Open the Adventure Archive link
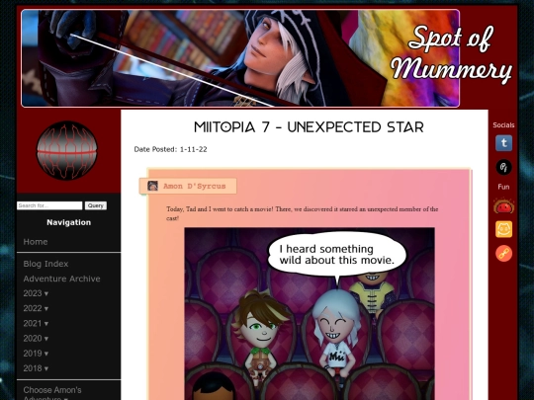 point(61,279)
